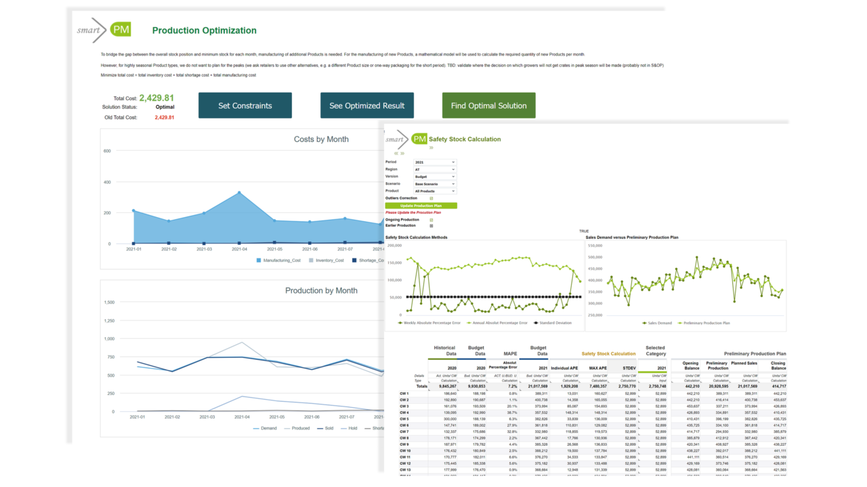Click the green Update Production Plan button
Screen dimensions: 867x487
click(421, 206)
